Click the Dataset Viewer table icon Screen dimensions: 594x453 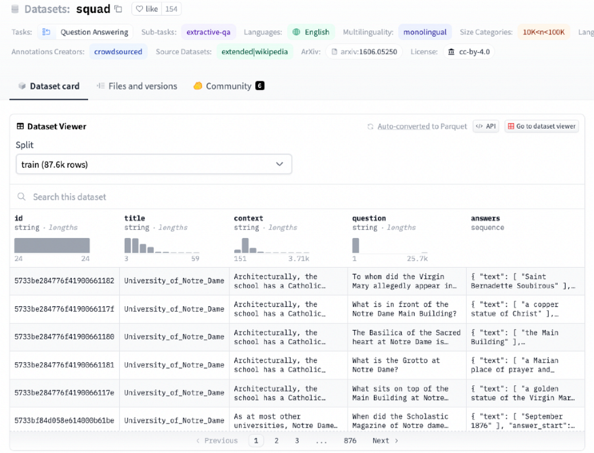point(20,126)
